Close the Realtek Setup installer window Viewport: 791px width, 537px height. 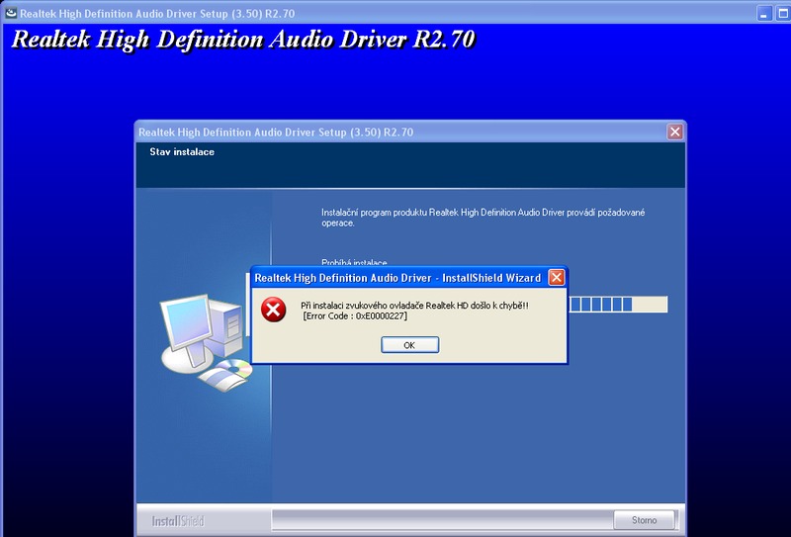pos(675,133)
